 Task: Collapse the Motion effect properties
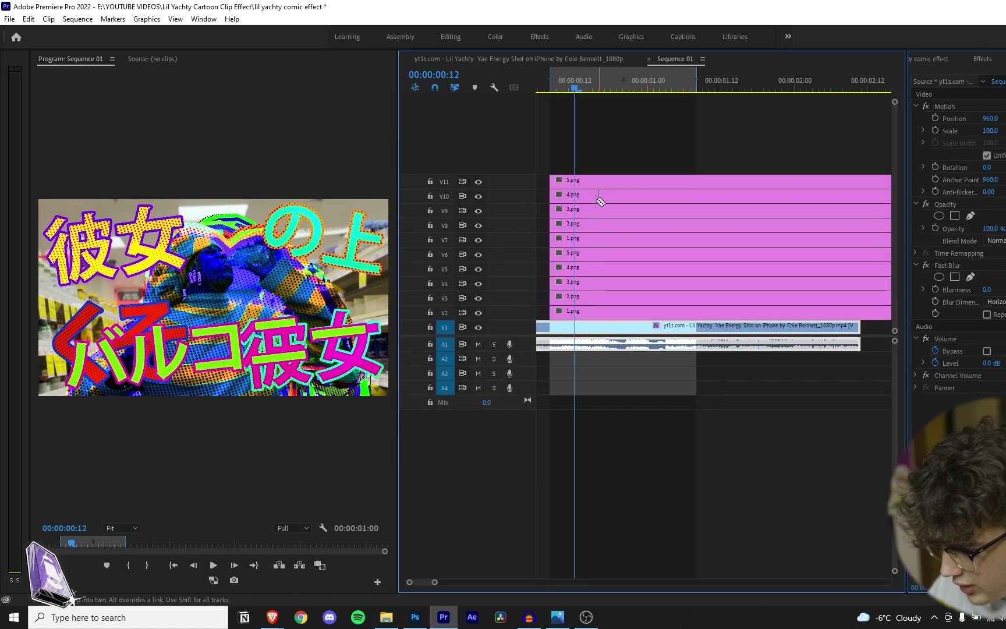click(916, 107)
